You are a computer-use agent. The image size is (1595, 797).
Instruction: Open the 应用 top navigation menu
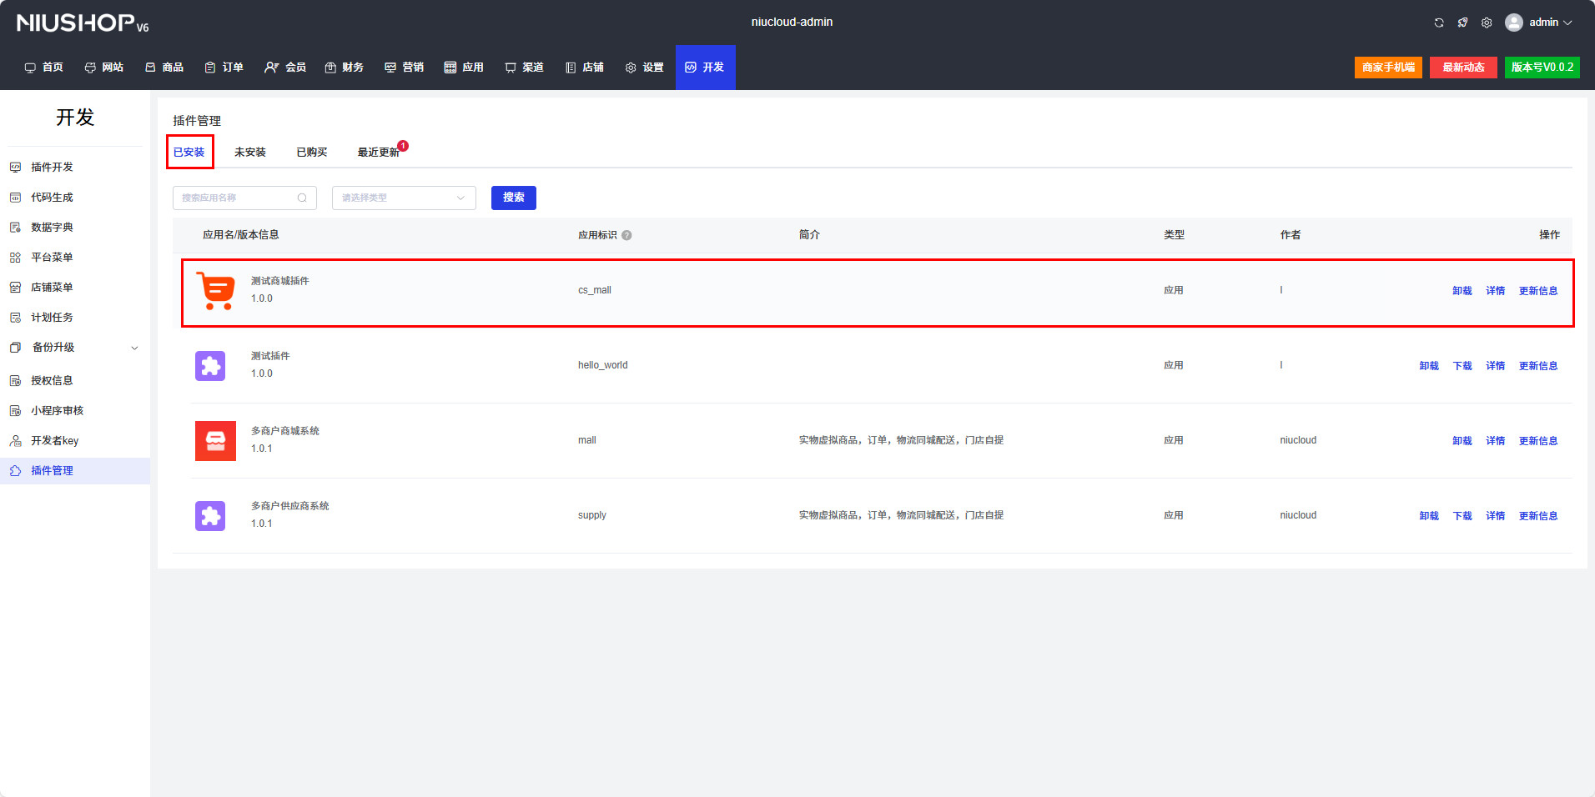click(464, 68)
